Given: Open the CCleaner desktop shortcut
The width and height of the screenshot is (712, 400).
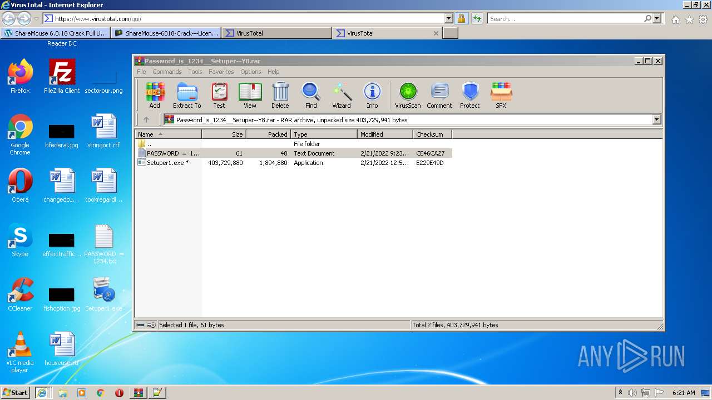Looking at the screenshot, I should point(20,294).
